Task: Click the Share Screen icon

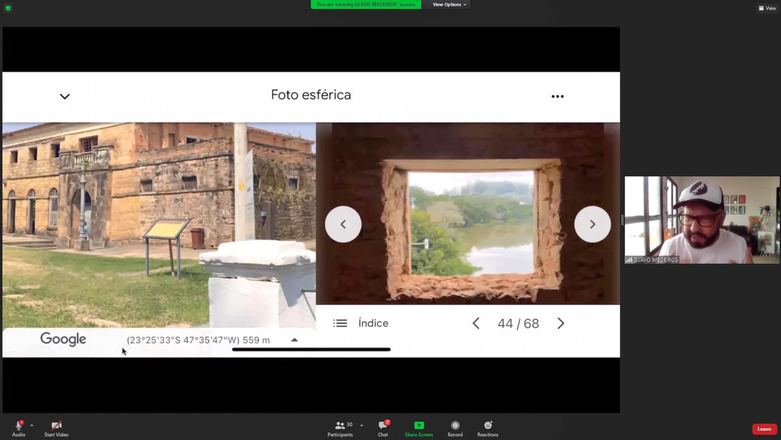Action: [419, 425]
